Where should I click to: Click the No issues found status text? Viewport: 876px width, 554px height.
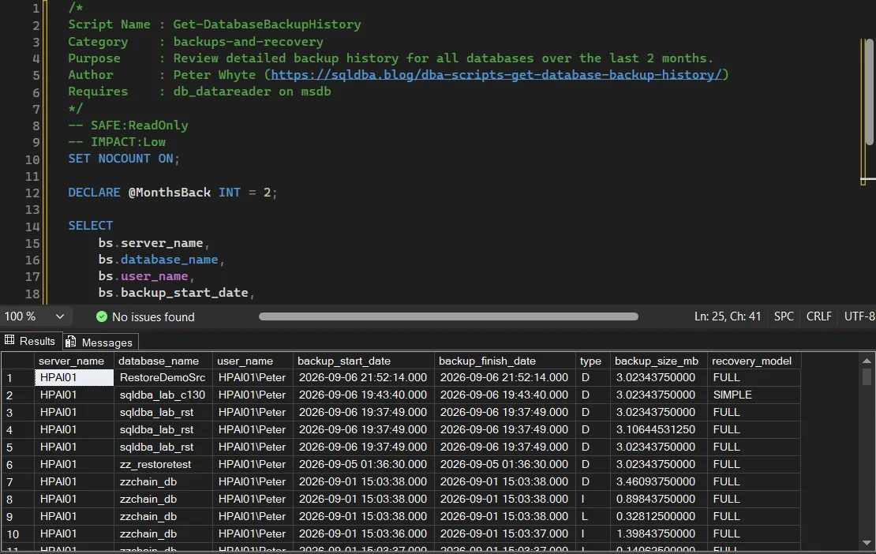pos(153,317)
